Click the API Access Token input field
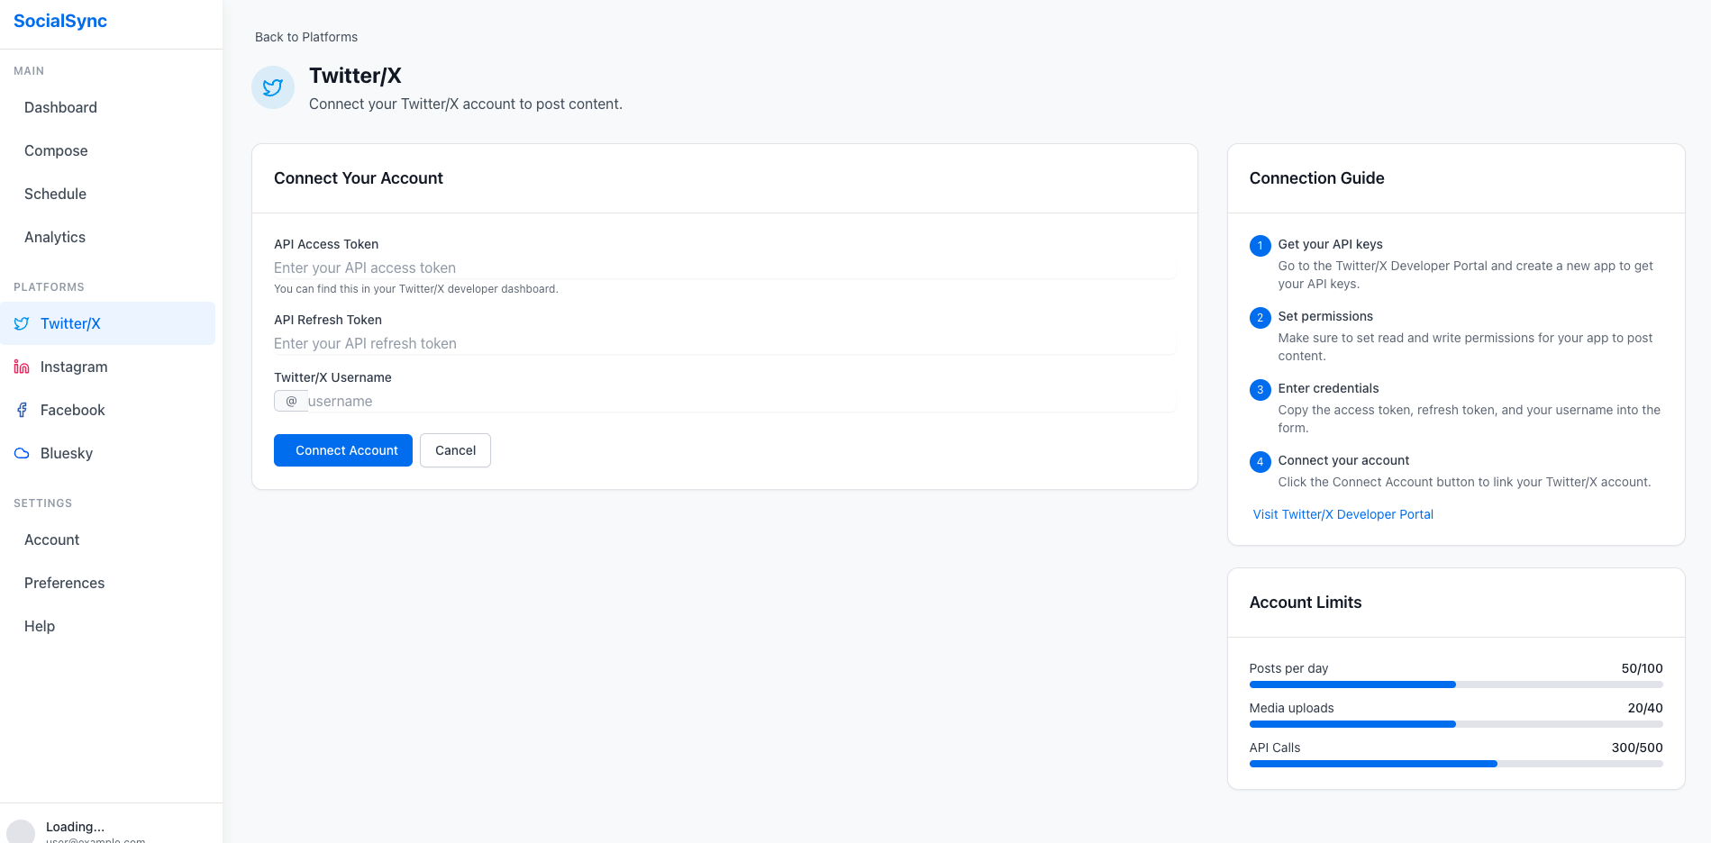 tap(724, 267)
